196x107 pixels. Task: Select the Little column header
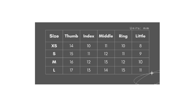click(140, 36)
